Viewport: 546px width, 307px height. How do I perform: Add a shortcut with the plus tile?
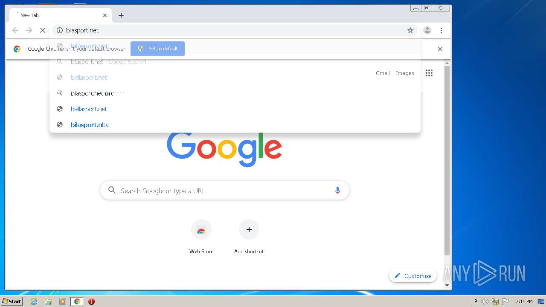tap(249, 237)
